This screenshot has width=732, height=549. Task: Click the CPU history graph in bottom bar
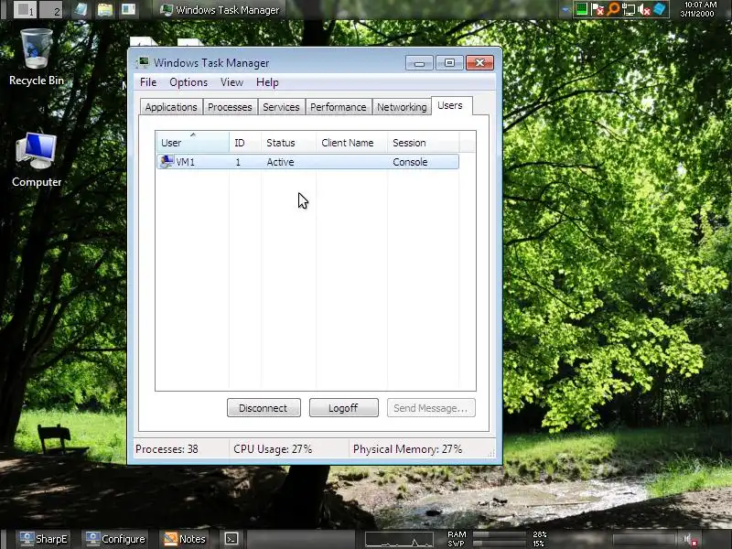[x=399, y=539]
